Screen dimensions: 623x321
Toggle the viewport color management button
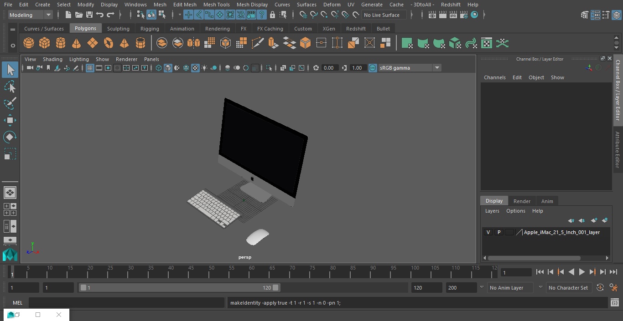pos(373,68)
